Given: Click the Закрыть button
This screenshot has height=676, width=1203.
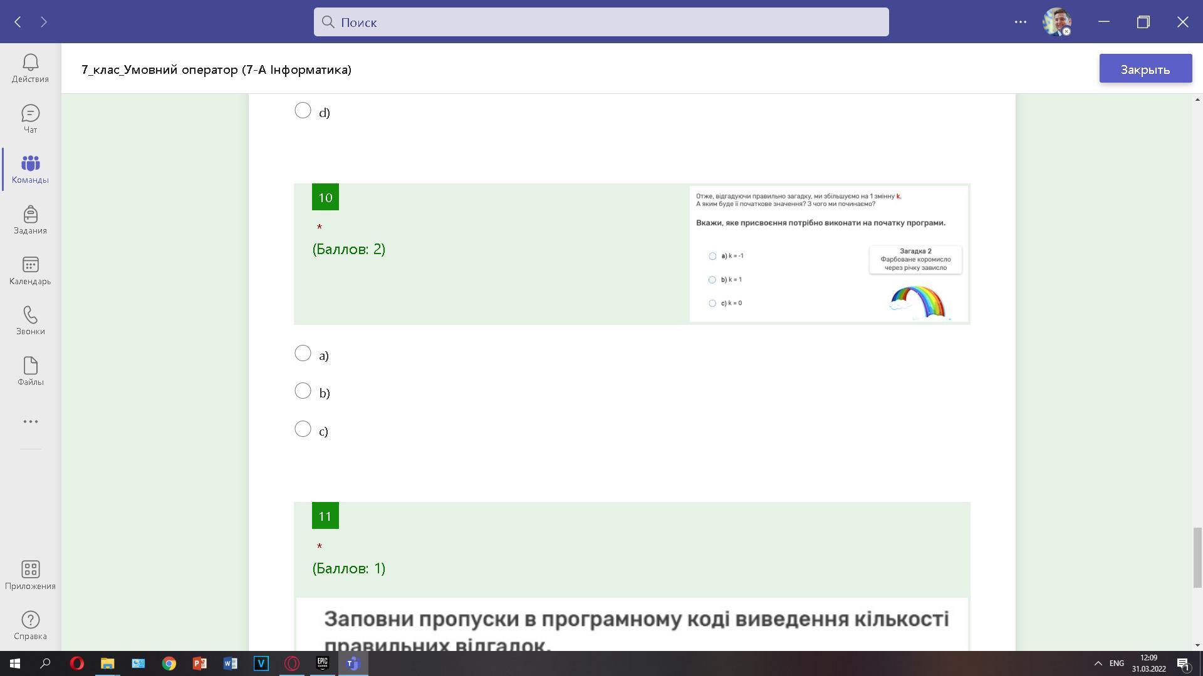Looking at the screenshot, I should (1145, 69).
